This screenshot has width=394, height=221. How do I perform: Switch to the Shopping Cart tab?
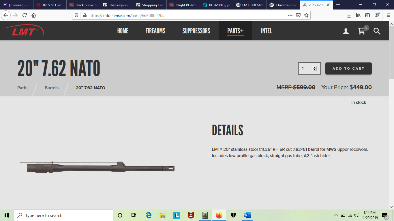coord(150,5)
